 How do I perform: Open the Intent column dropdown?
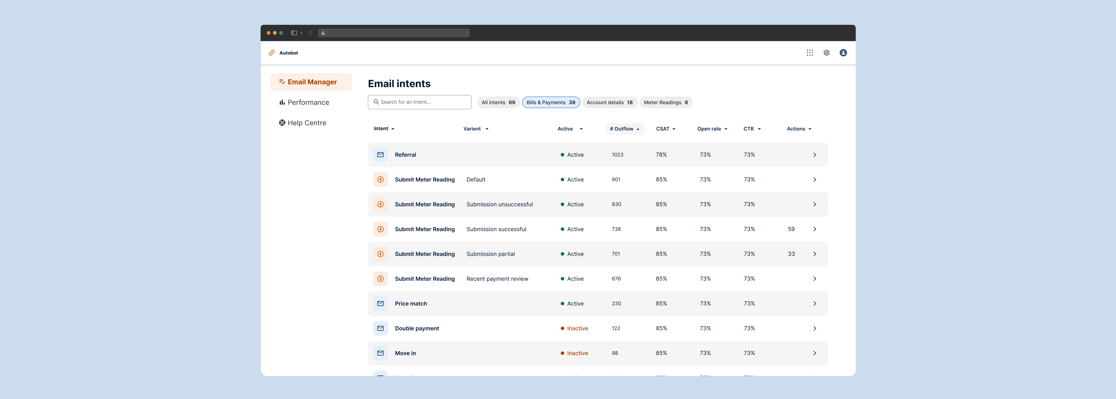point(384,129)
